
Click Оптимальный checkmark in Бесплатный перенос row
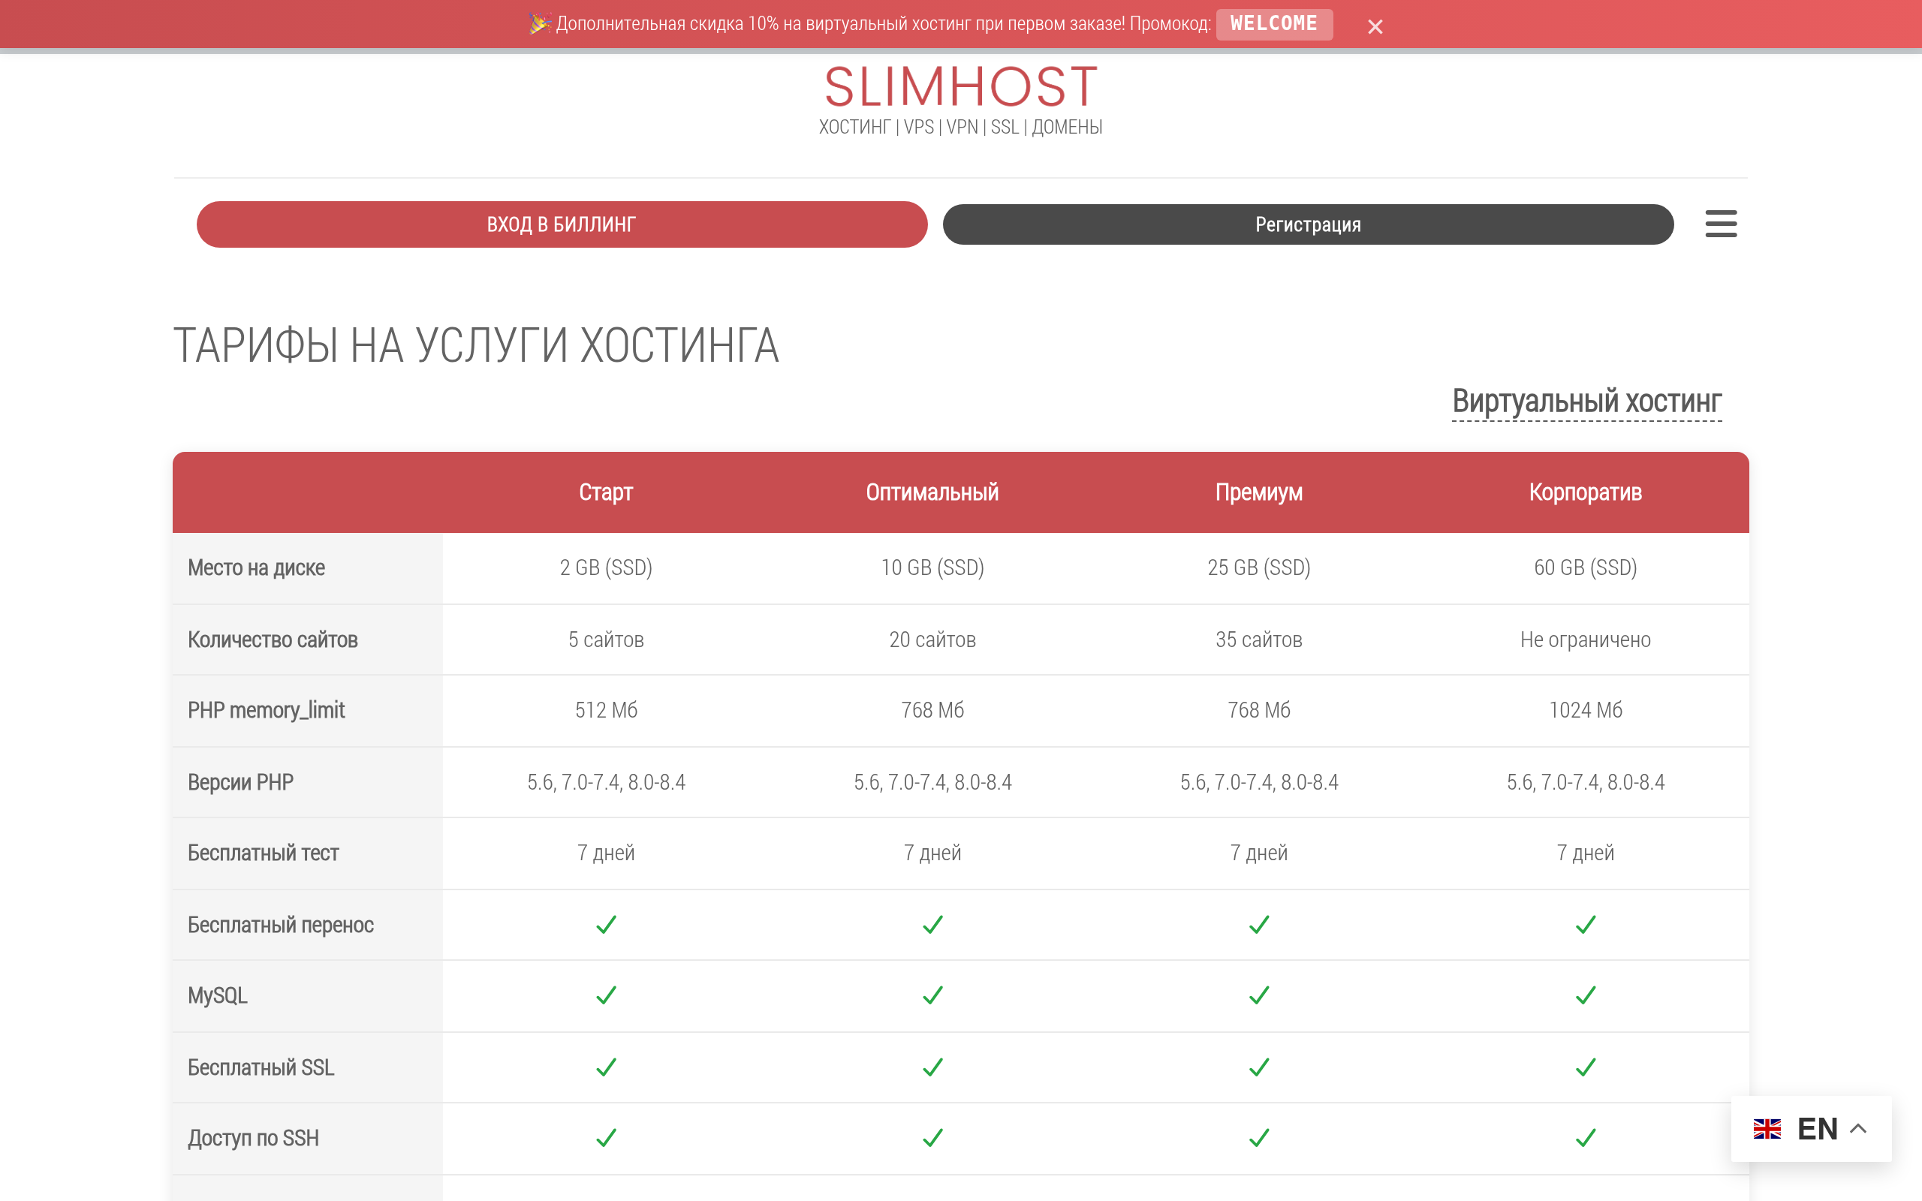[932, 925]
